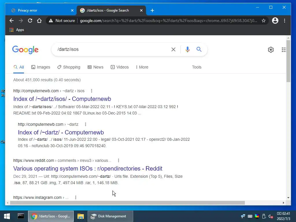Open the Apps bookmark shortcut
Viewport: 296px width, 222px height.
(17, 30)
